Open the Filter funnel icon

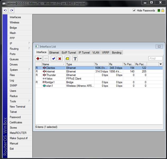pos(75,59)
